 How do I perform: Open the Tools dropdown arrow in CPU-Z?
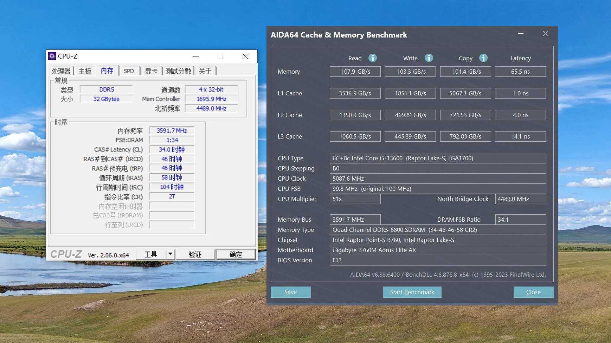[170, 254]
